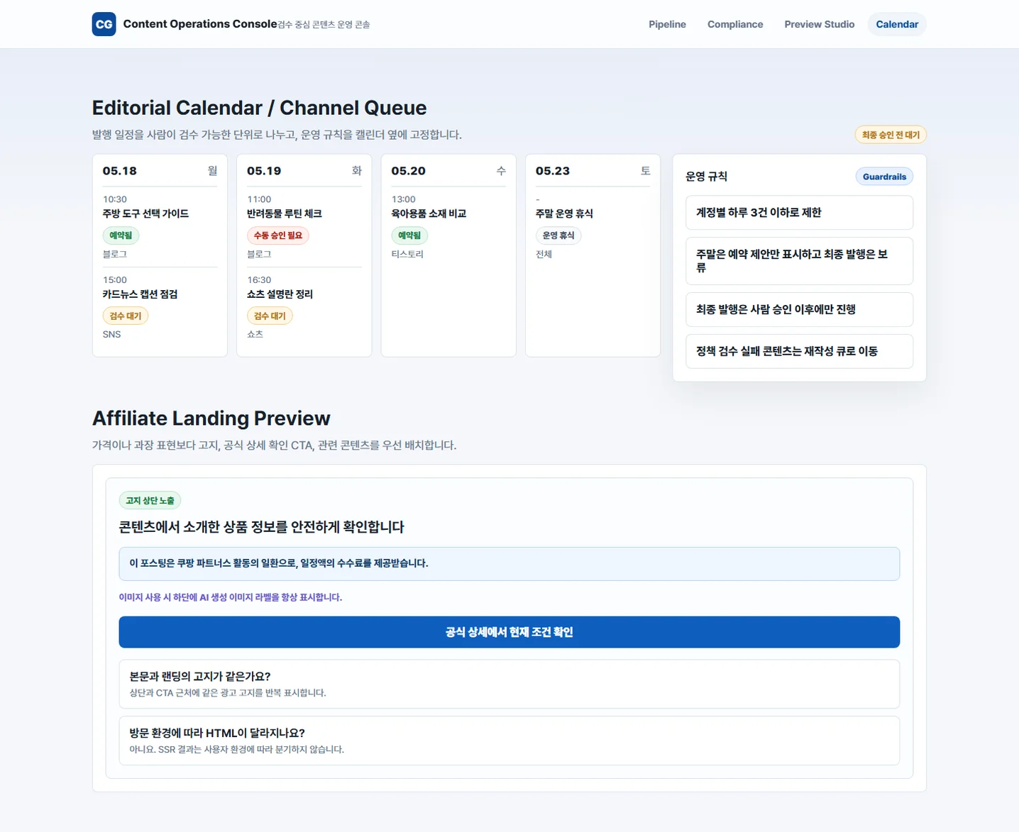The image size is (1019, 832).
Task: Click the 최종 승인 전 대기 badge
Action: pos(891,135)
